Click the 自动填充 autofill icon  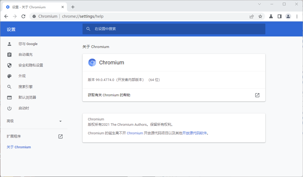tap(9, 54)
